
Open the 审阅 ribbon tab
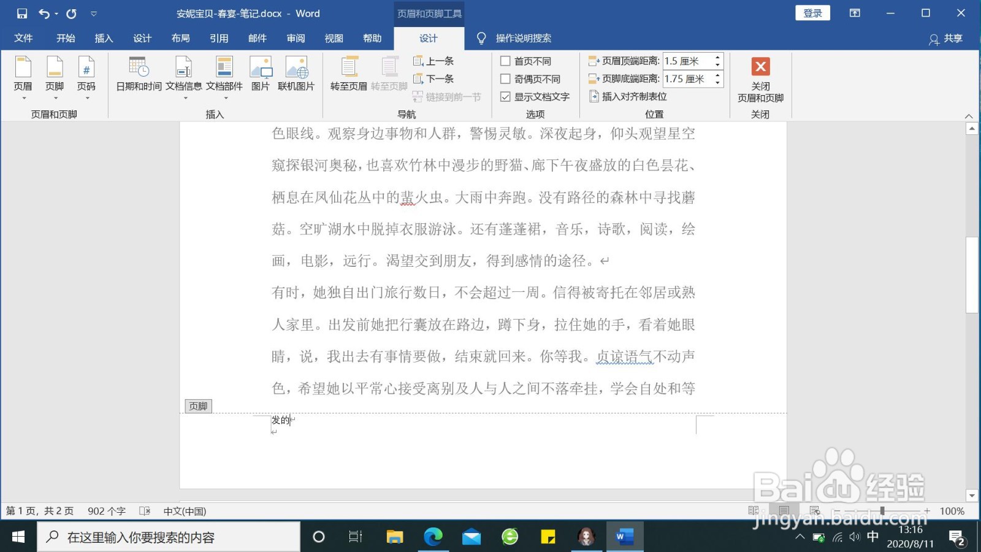click(296, 38)
